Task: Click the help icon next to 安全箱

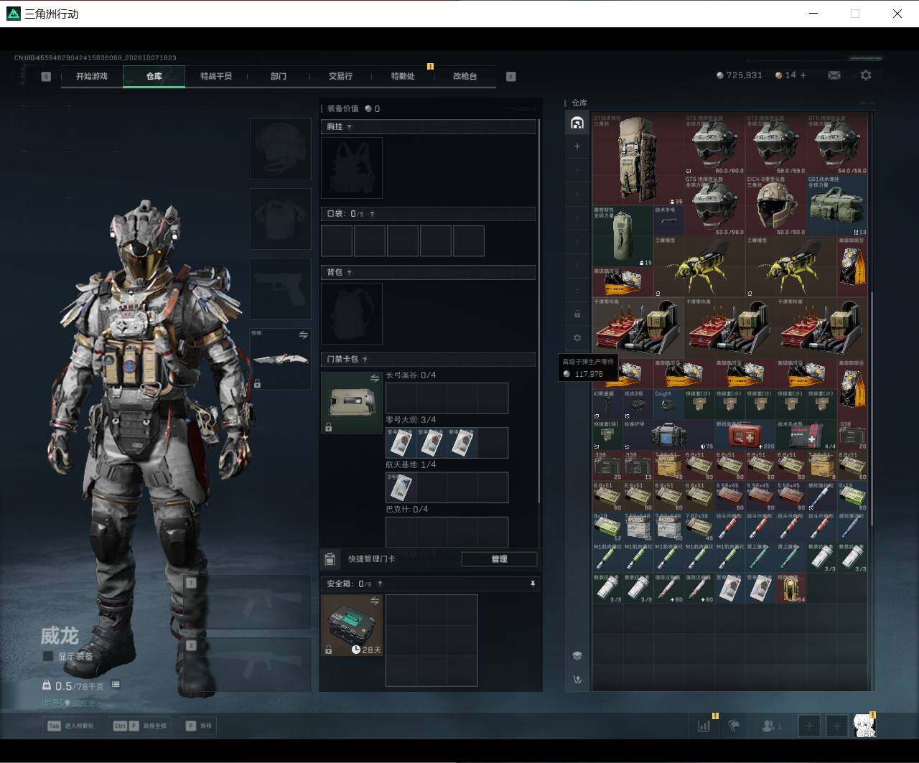Action: (380, 584)
